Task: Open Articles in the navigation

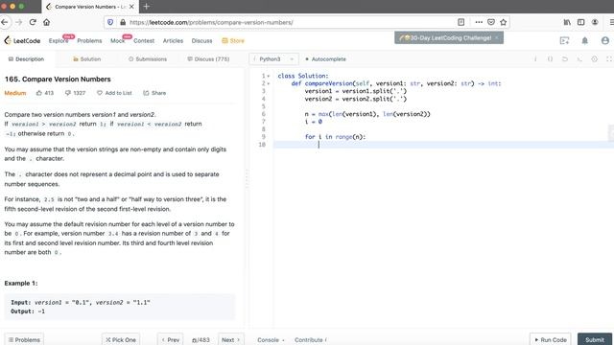Action: click(x=173, y=40)
